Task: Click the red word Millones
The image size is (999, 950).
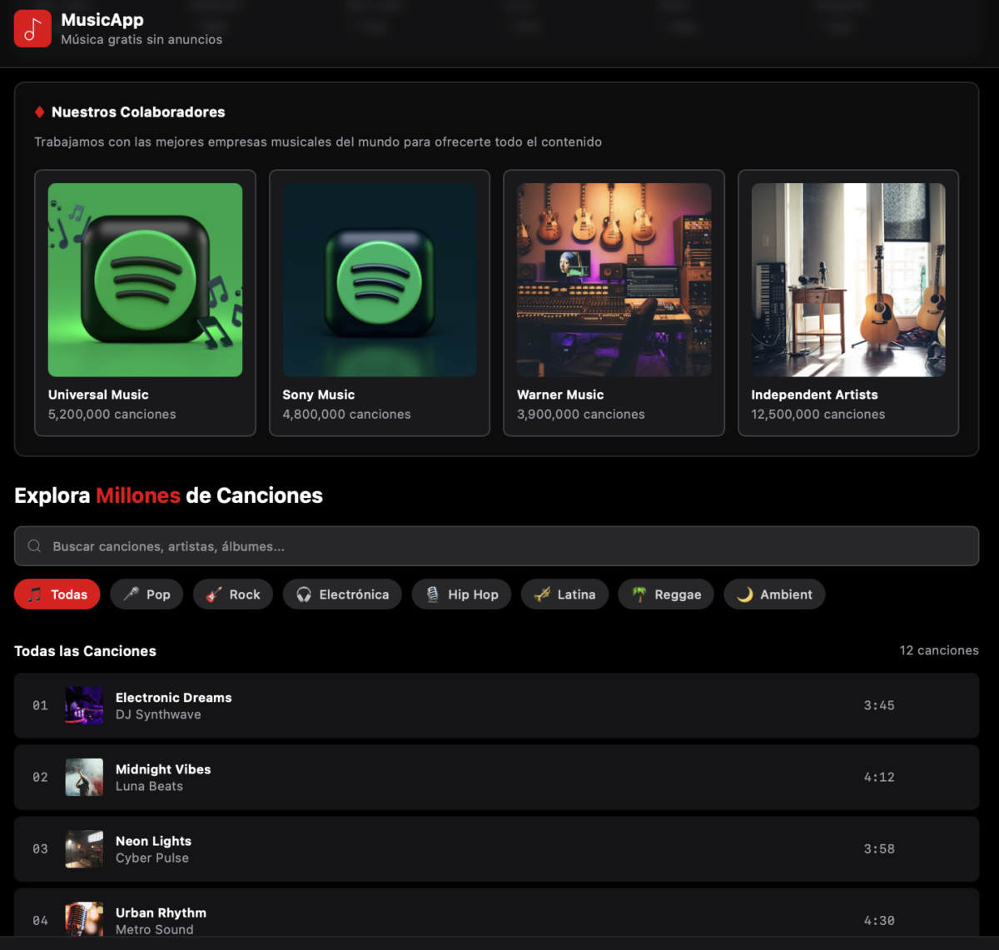Action: point(138,495)
